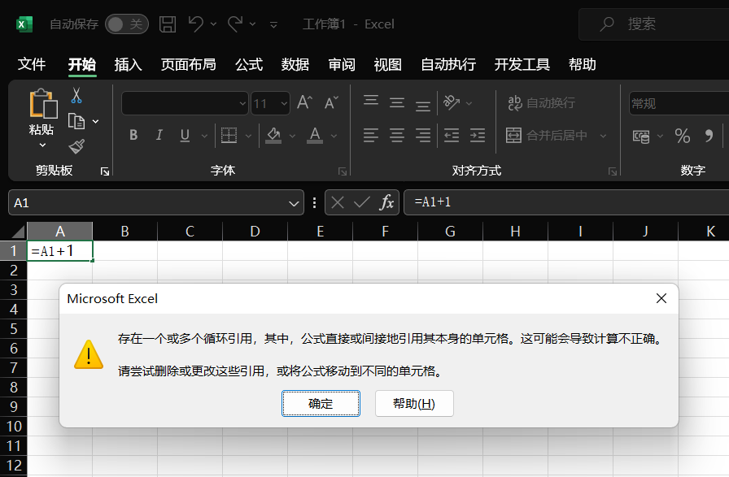Viewport: 729px width, 477px height.
Task: Click the Align Left icon
Action: pos(371,135)
